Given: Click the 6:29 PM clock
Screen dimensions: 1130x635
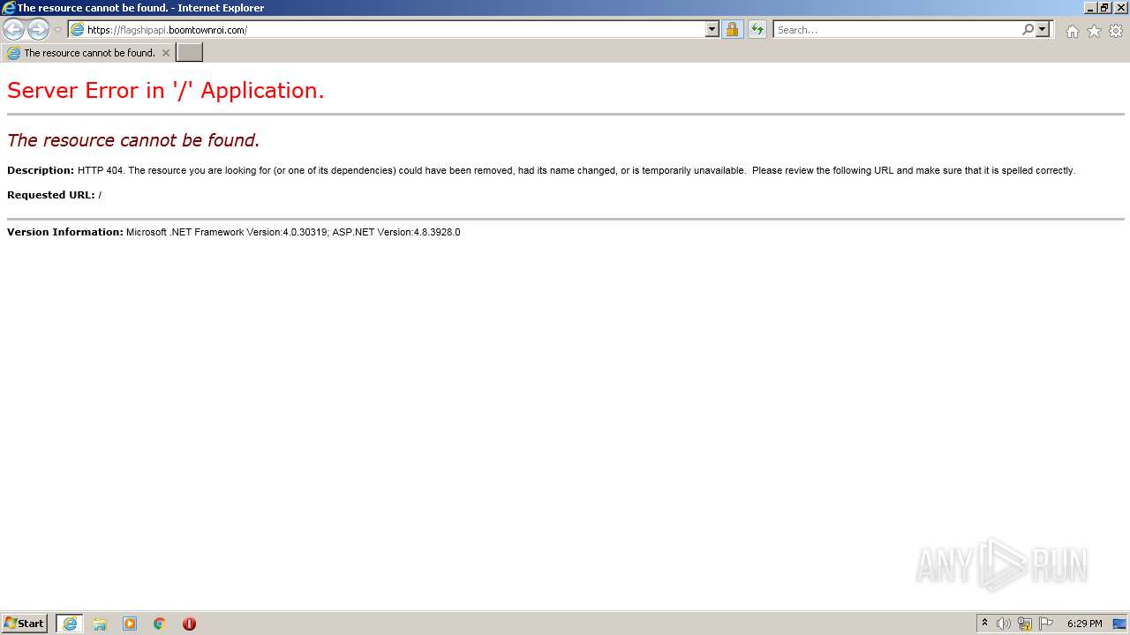Looking at the screenshot, I should pyautogui.click(x=1084, y=624).
